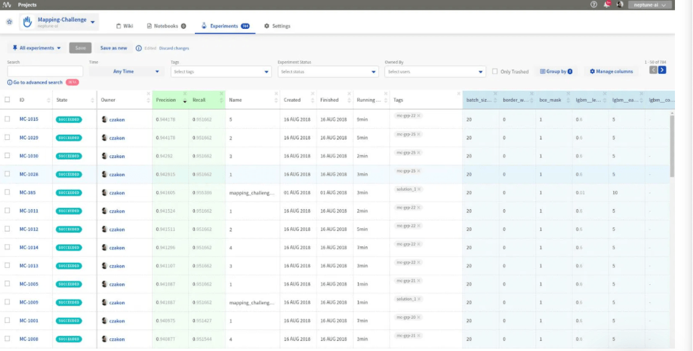Click the Mapping-Challenge hand project icon
This screenshot has height=351, width=693.
[x=28, y=22]
